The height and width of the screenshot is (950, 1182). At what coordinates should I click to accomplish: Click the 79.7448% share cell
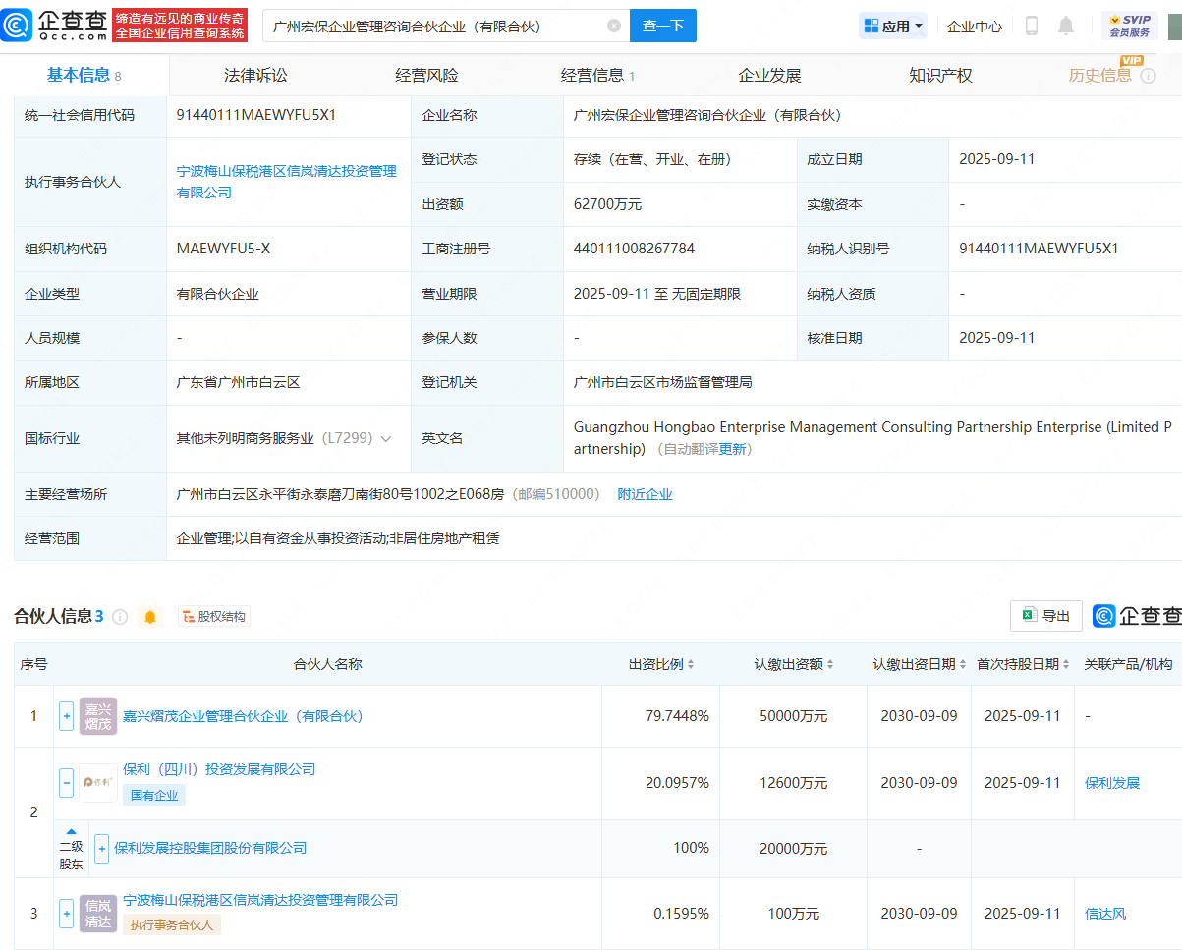677,716
